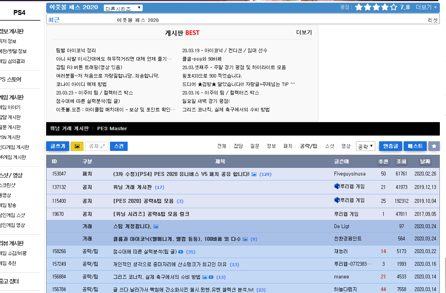Open BEST post 클셀-psg와 98바페
446x293 pixels.
pos(202,59)
